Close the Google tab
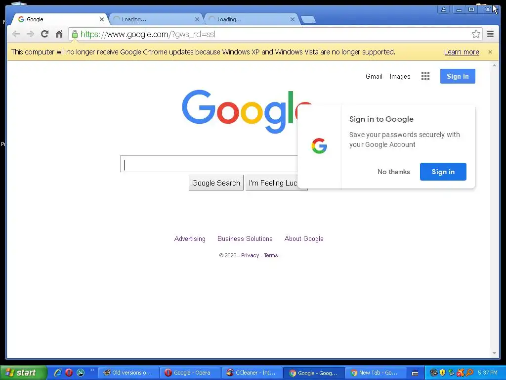The height and width of the screenshot is (380, 506). point(102,19)
